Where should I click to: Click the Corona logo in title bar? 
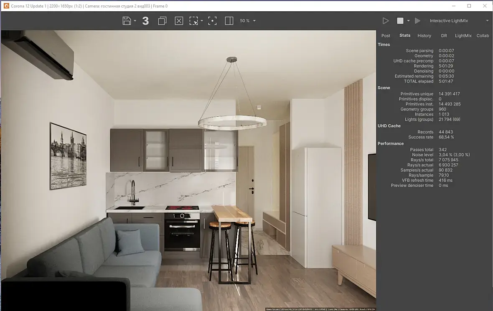6,6
